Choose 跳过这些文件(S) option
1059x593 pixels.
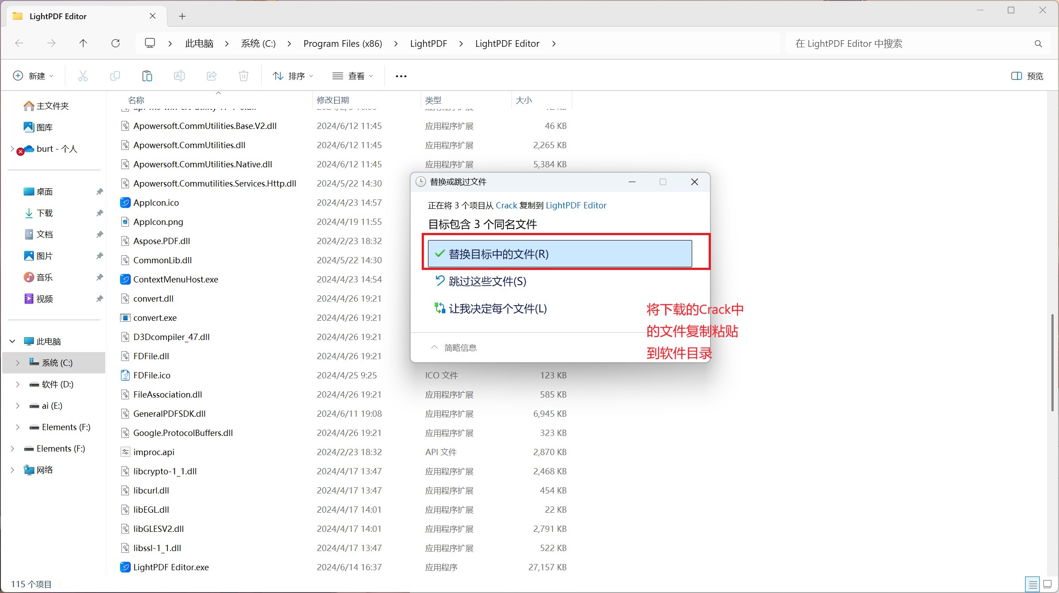pyautogui.click(x=487, y=281)
